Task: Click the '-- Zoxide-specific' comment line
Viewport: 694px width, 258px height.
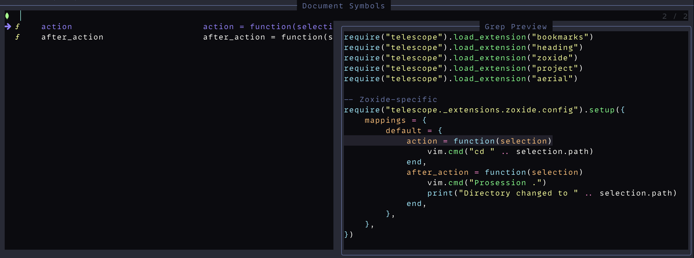Action: click(391, 100)
